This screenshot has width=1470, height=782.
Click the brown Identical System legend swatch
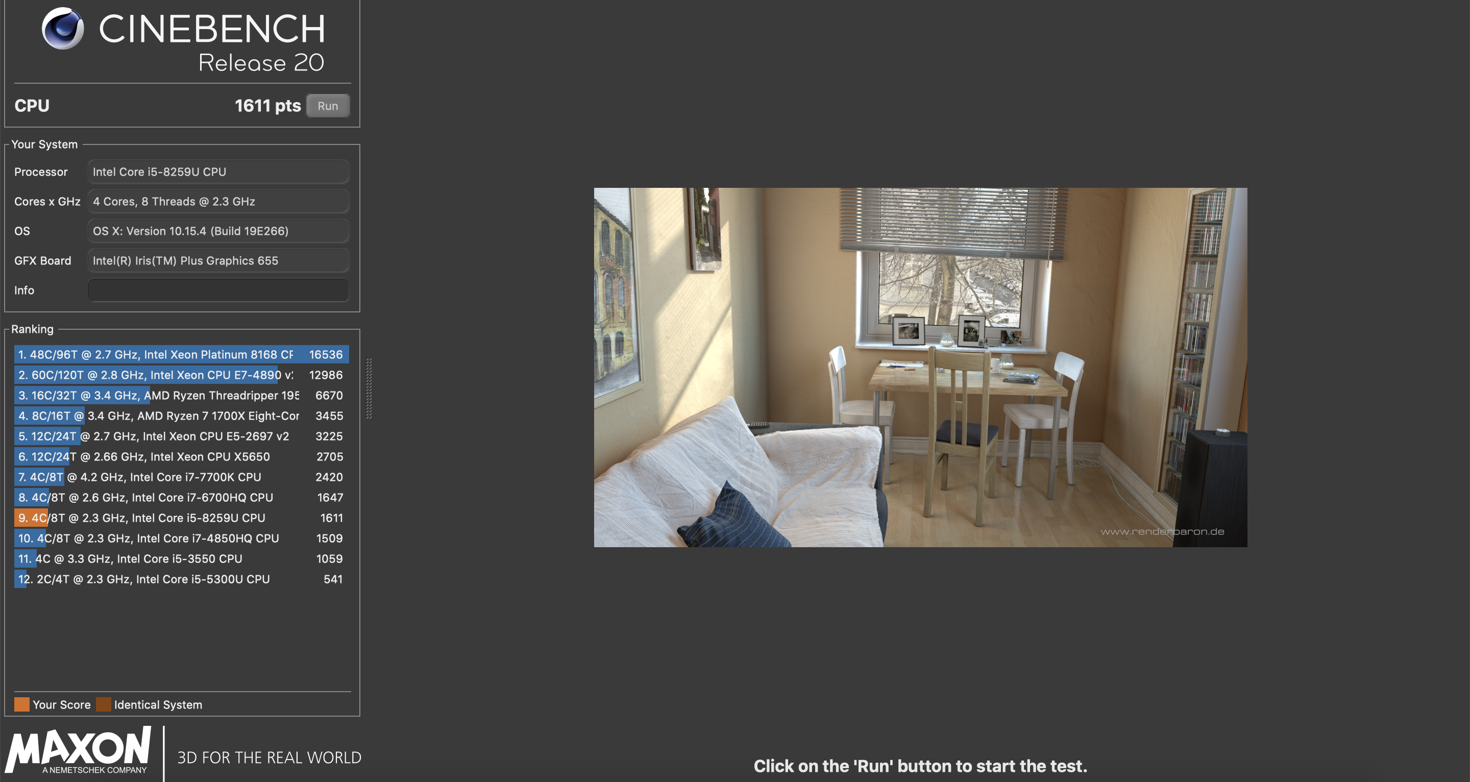(x=103, y=704)
